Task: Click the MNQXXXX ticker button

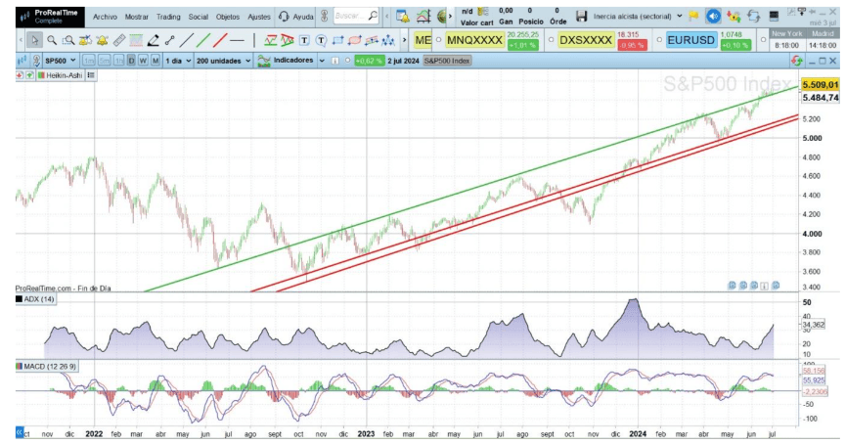Action: pos(474,40)
